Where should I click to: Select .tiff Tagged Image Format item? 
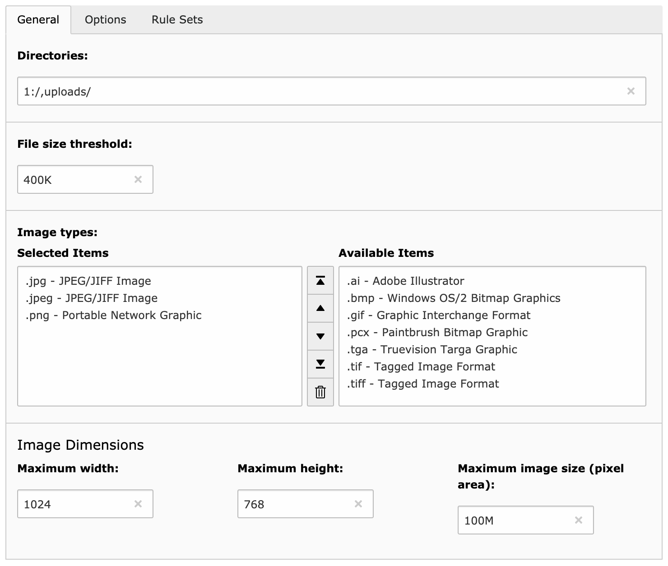pyautogui.click(x=422, y=383)
